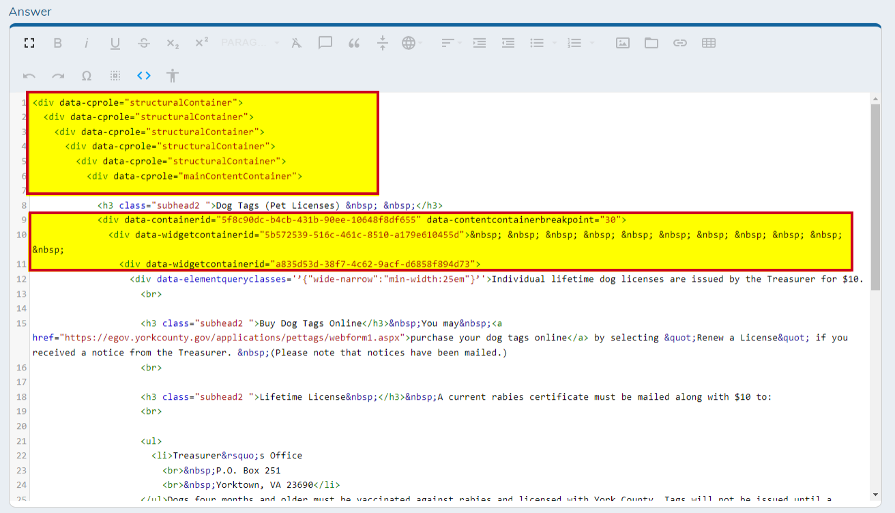This screenshot has height=513, width=895.
Task: Apply bold formatting
Action: point(58,43)
